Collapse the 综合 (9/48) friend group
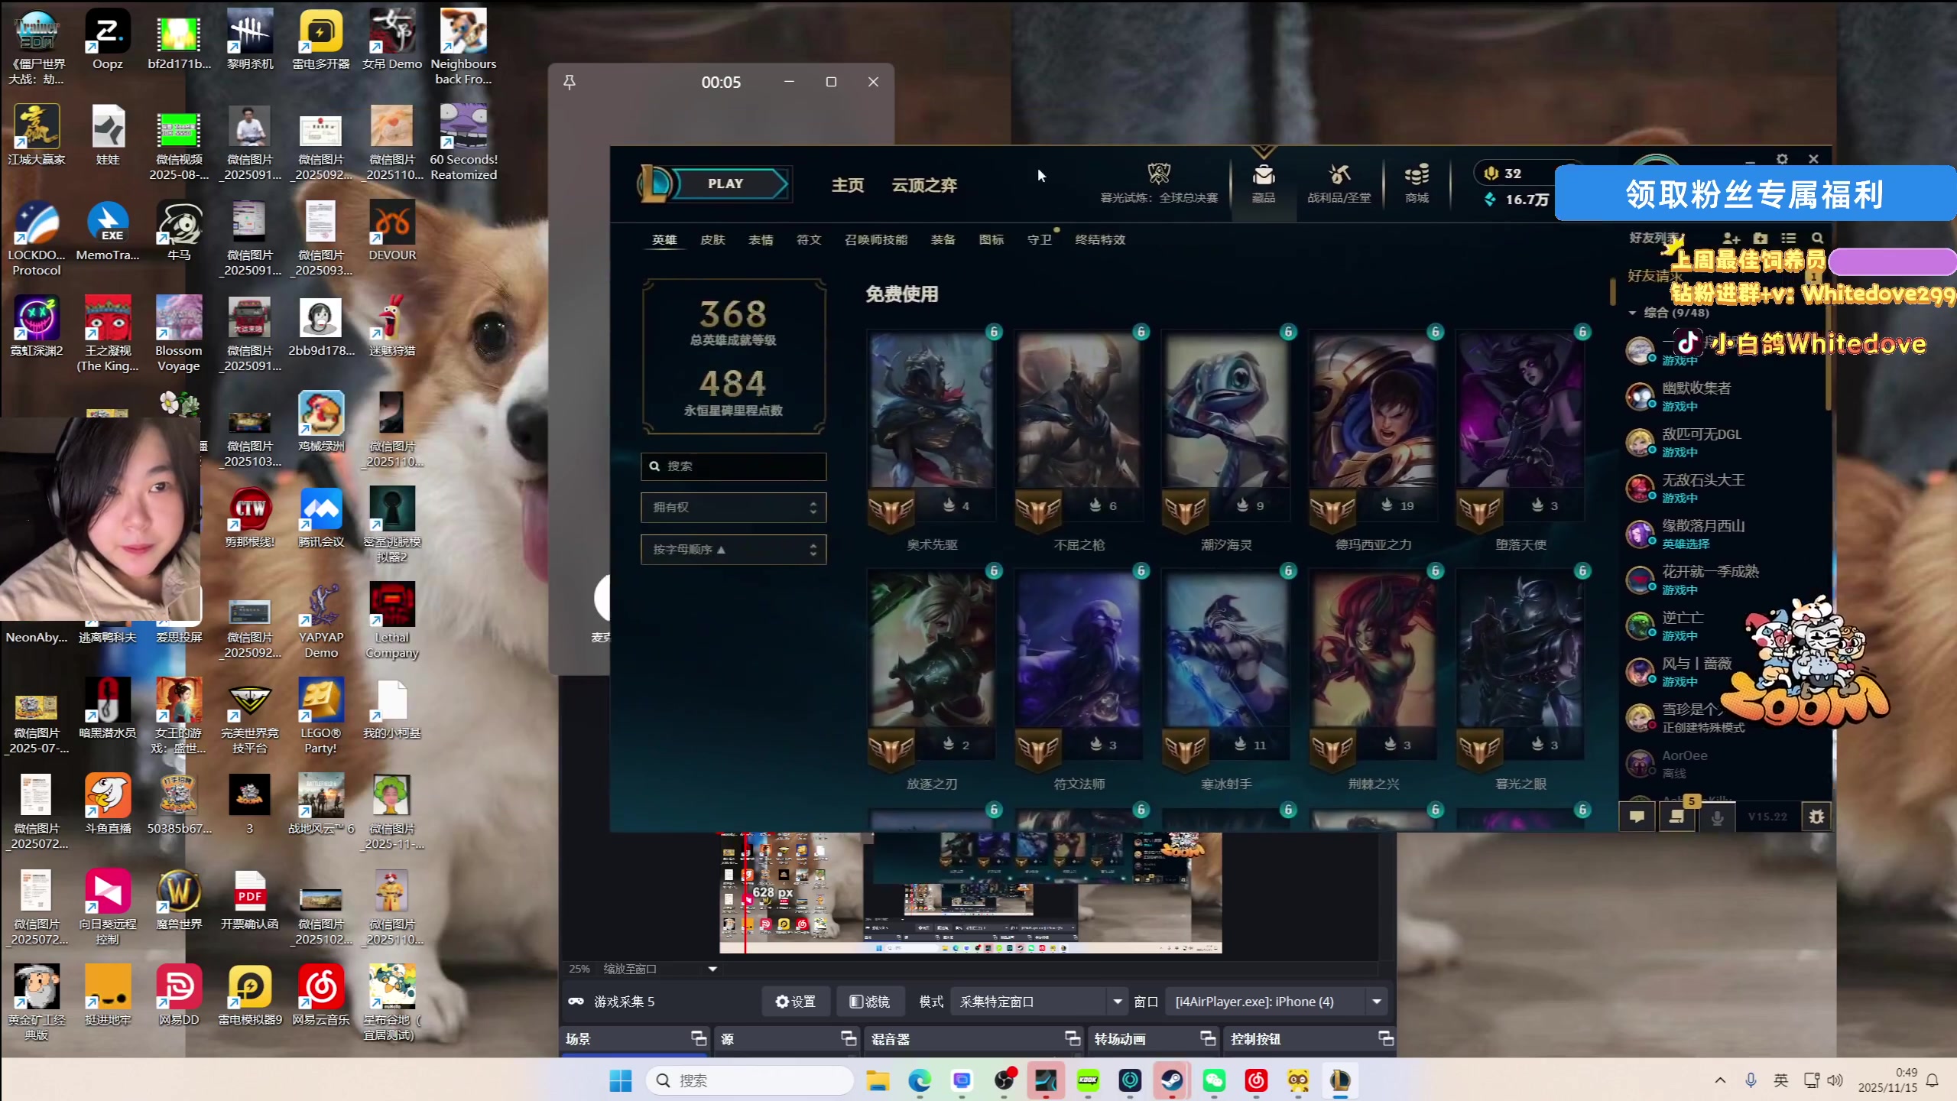Viewport: 1957px width, 1101px height. (1634, 313)
